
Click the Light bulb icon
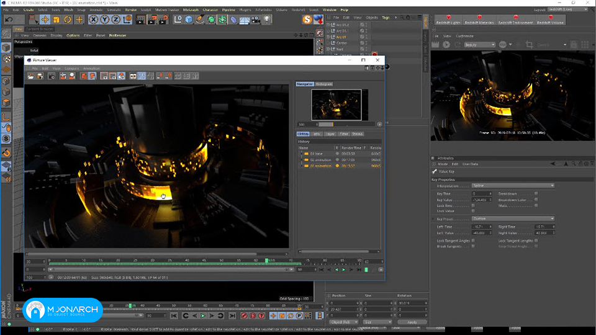[x=267, y=19]
